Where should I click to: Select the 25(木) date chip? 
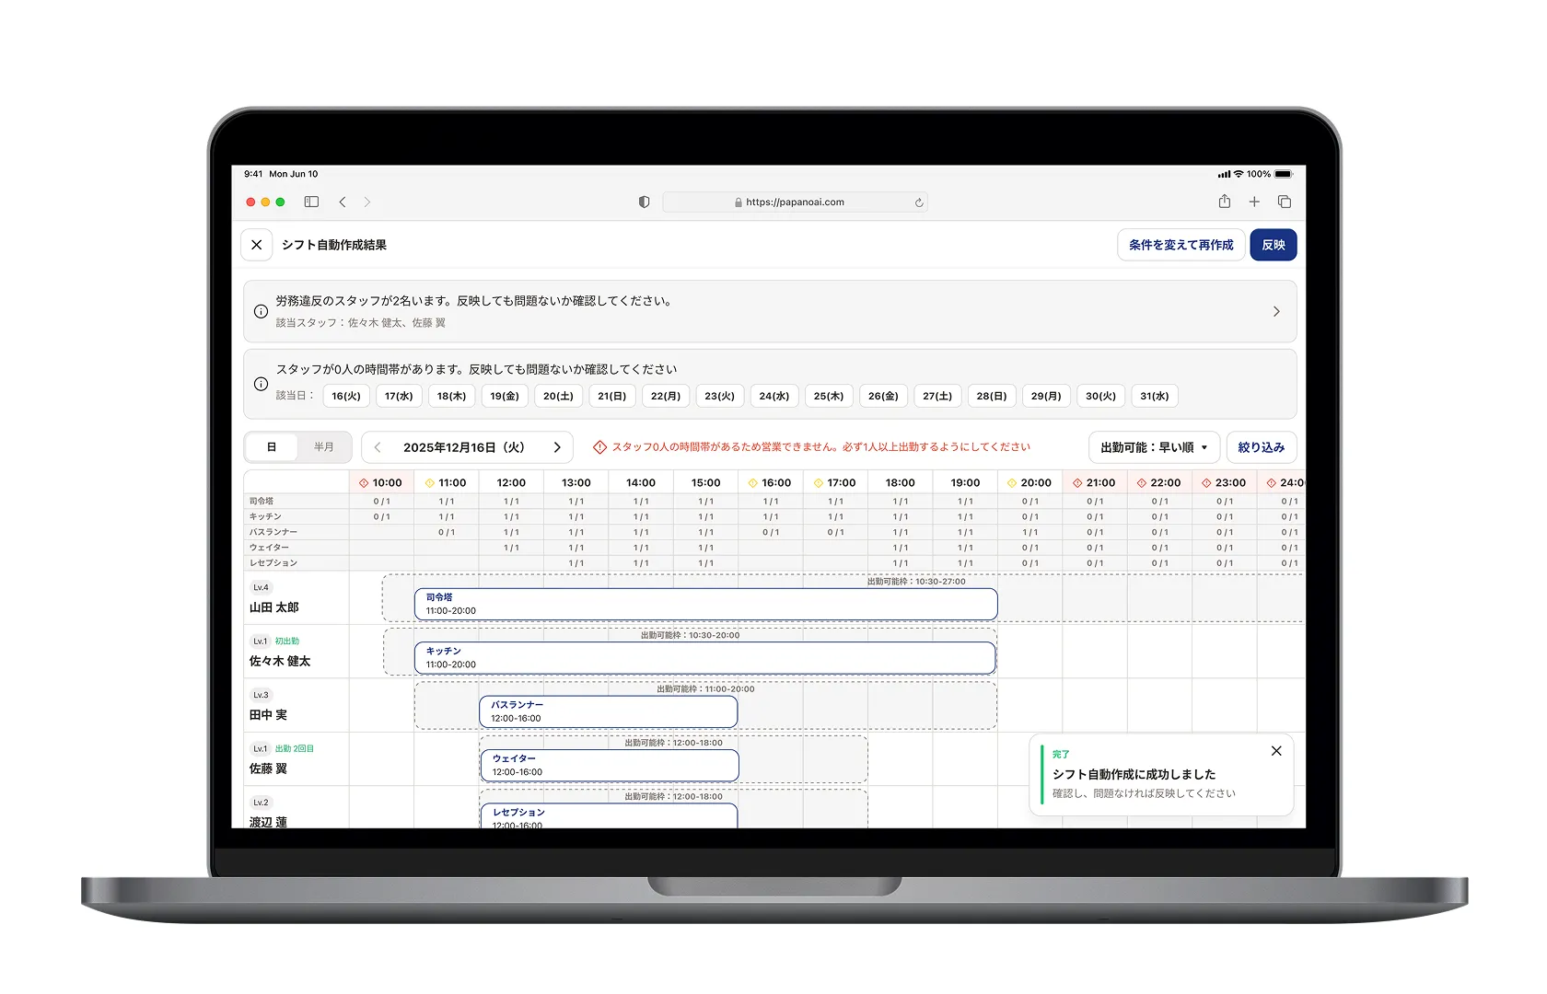click(828, 396)
